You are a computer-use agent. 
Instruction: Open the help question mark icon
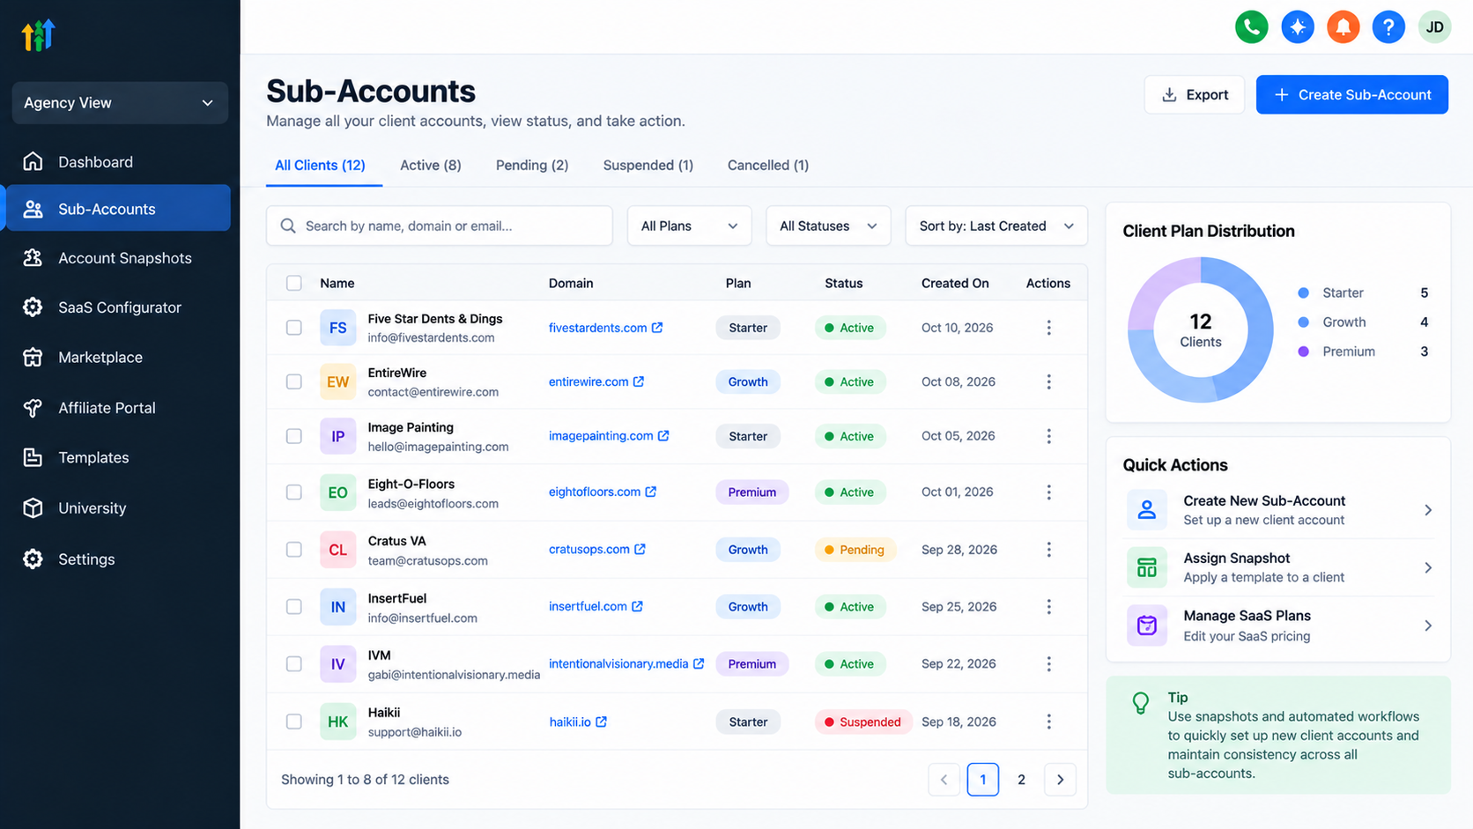click(x=1388, y=27)
